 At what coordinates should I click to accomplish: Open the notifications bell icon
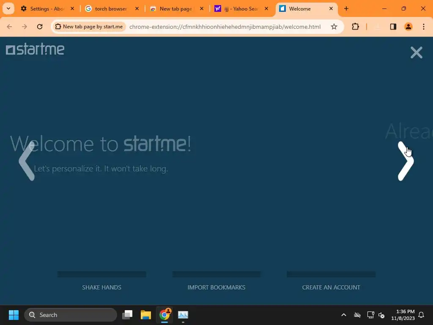422,315
